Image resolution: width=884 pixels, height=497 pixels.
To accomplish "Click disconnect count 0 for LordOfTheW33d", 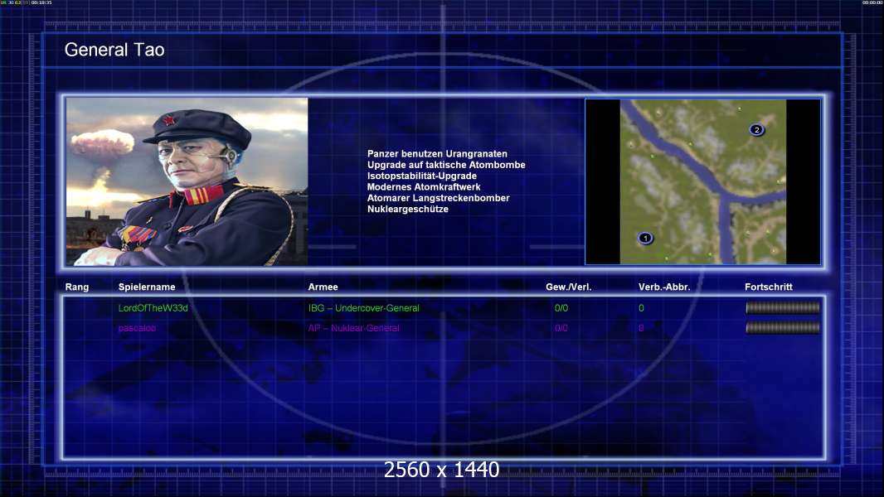I will pos(641,308).
